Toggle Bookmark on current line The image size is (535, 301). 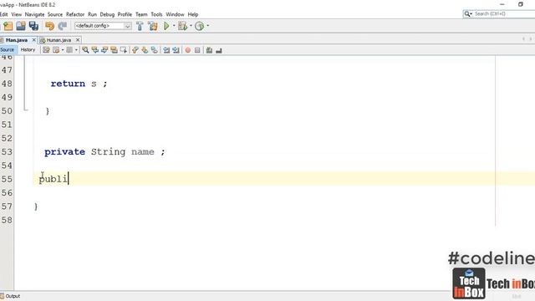click(154, 50)
